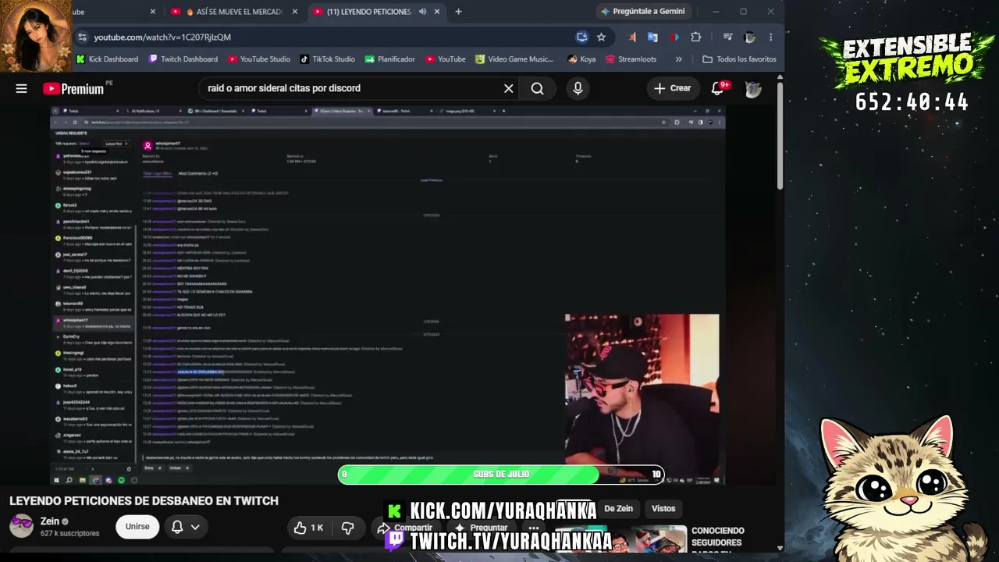Open a new browser tab
This screenshot has height=562, width=999.
(458, 12)
